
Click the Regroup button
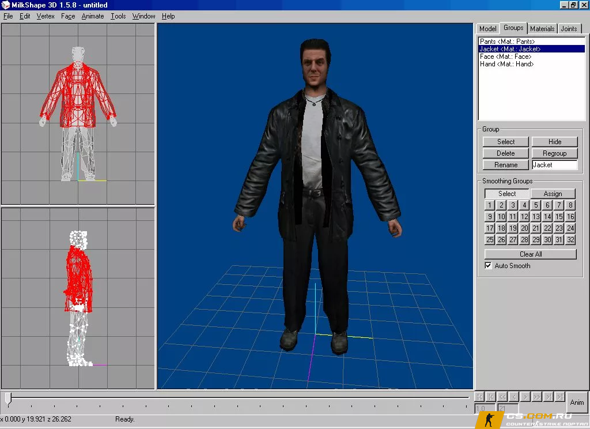(x=555, y=153)
